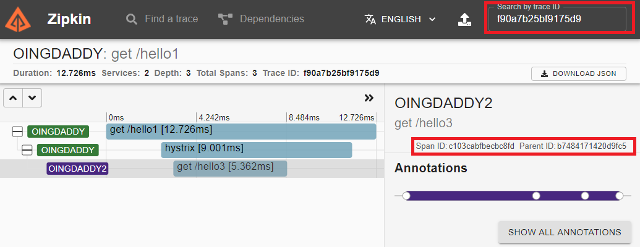Collapse the root OINGDADDY span tree node
Screen dimensions: 640x247
pos(17,132)
